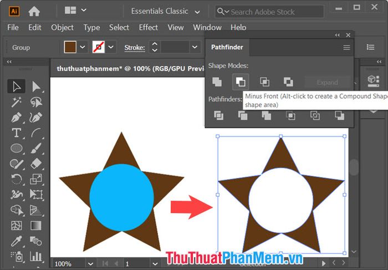
Task: Apply Minus Front shape mode
Action: tap(241, 81)
